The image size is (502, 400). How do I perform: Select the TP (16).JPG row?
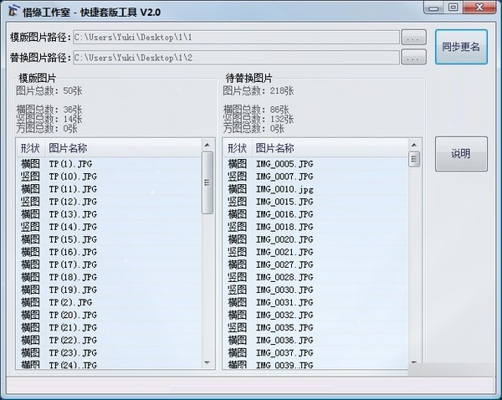coord(109,252)
